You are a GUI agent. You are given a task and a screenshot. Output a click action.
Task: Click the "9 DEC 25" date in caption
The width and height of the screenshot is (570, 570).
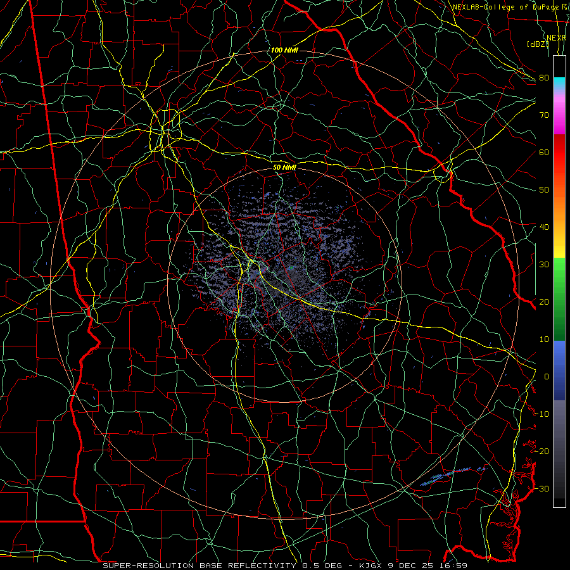coord(411,566)
